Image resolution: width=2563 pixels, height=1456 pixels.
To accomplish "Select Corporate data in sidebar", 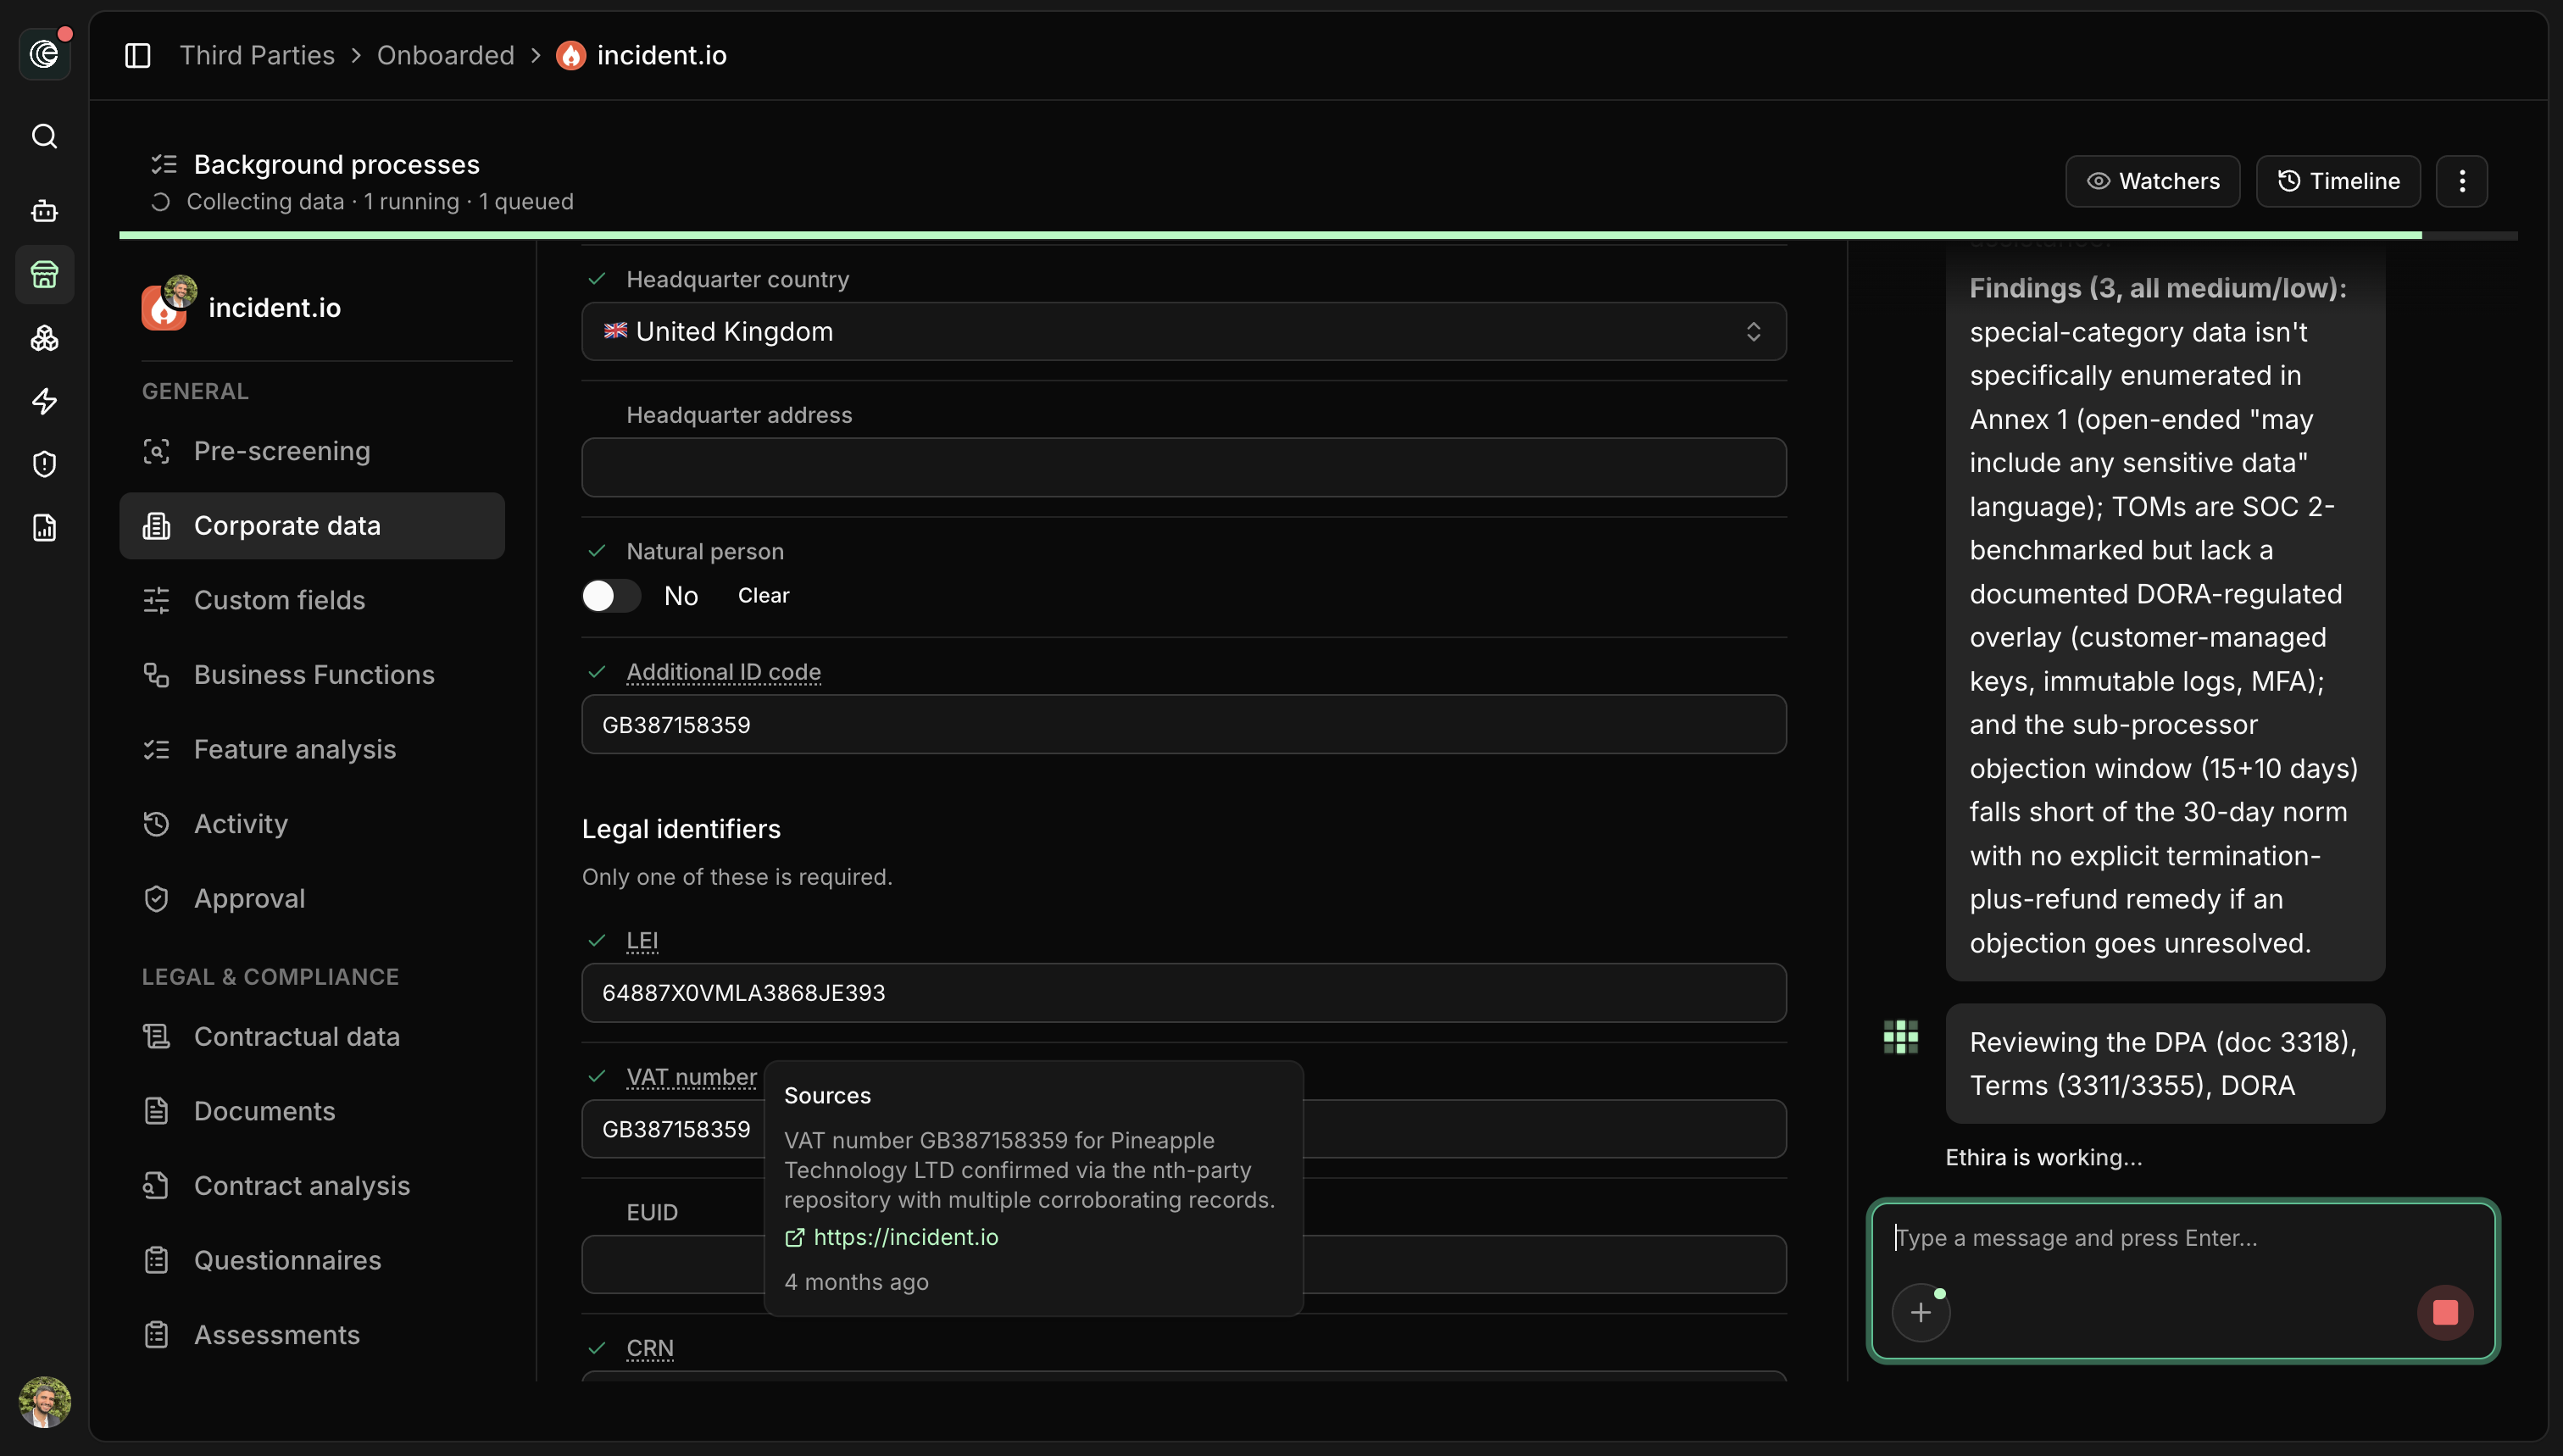I will click(x=311, y=526).
